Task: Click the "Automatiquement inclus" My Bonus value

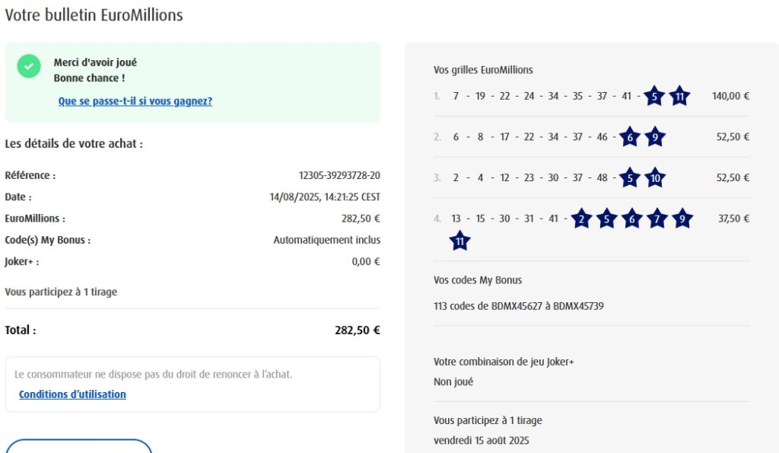Action: click(326, 240)
